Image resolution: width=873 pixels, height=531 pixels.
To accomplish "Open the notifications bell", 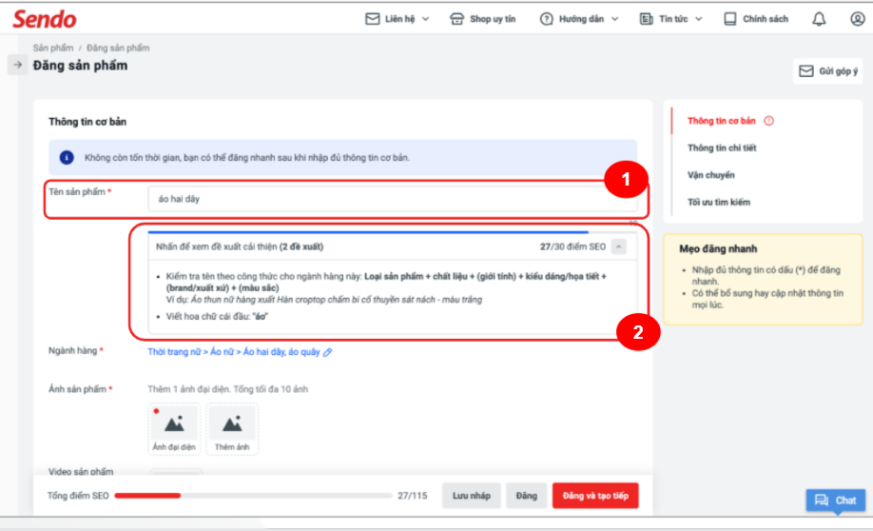I will [x=819, y=19].
